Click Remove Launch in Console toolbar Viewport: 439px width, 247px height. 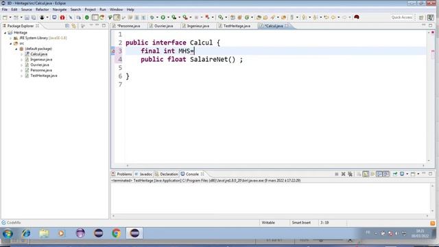[343, 174]
